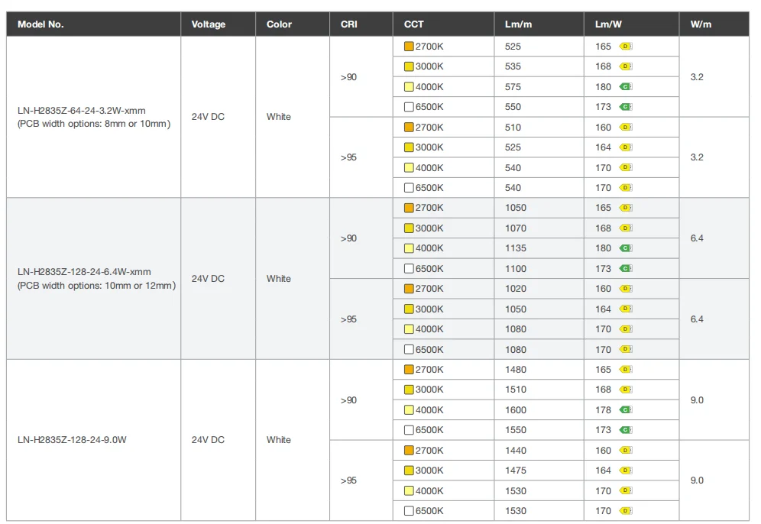
Task: Click the LN-H2835Z-128-24-6.4W-xmm model name
Action: tap(84, 272)
